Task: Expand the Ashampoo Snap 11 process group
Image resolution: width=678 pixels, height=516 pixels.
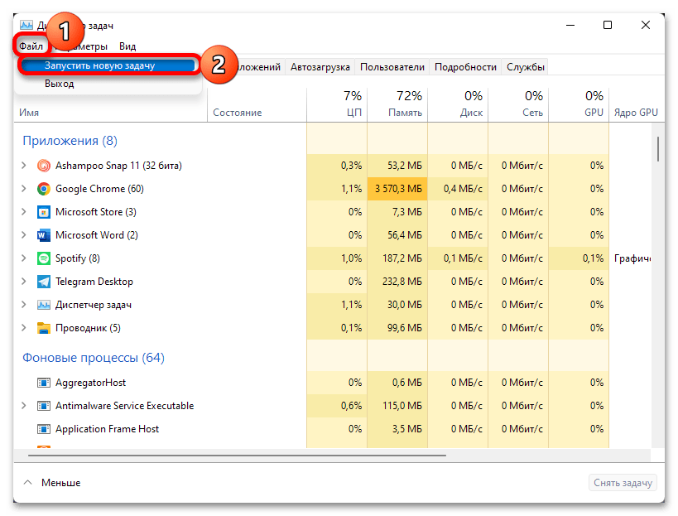Action: pos(24,166)
